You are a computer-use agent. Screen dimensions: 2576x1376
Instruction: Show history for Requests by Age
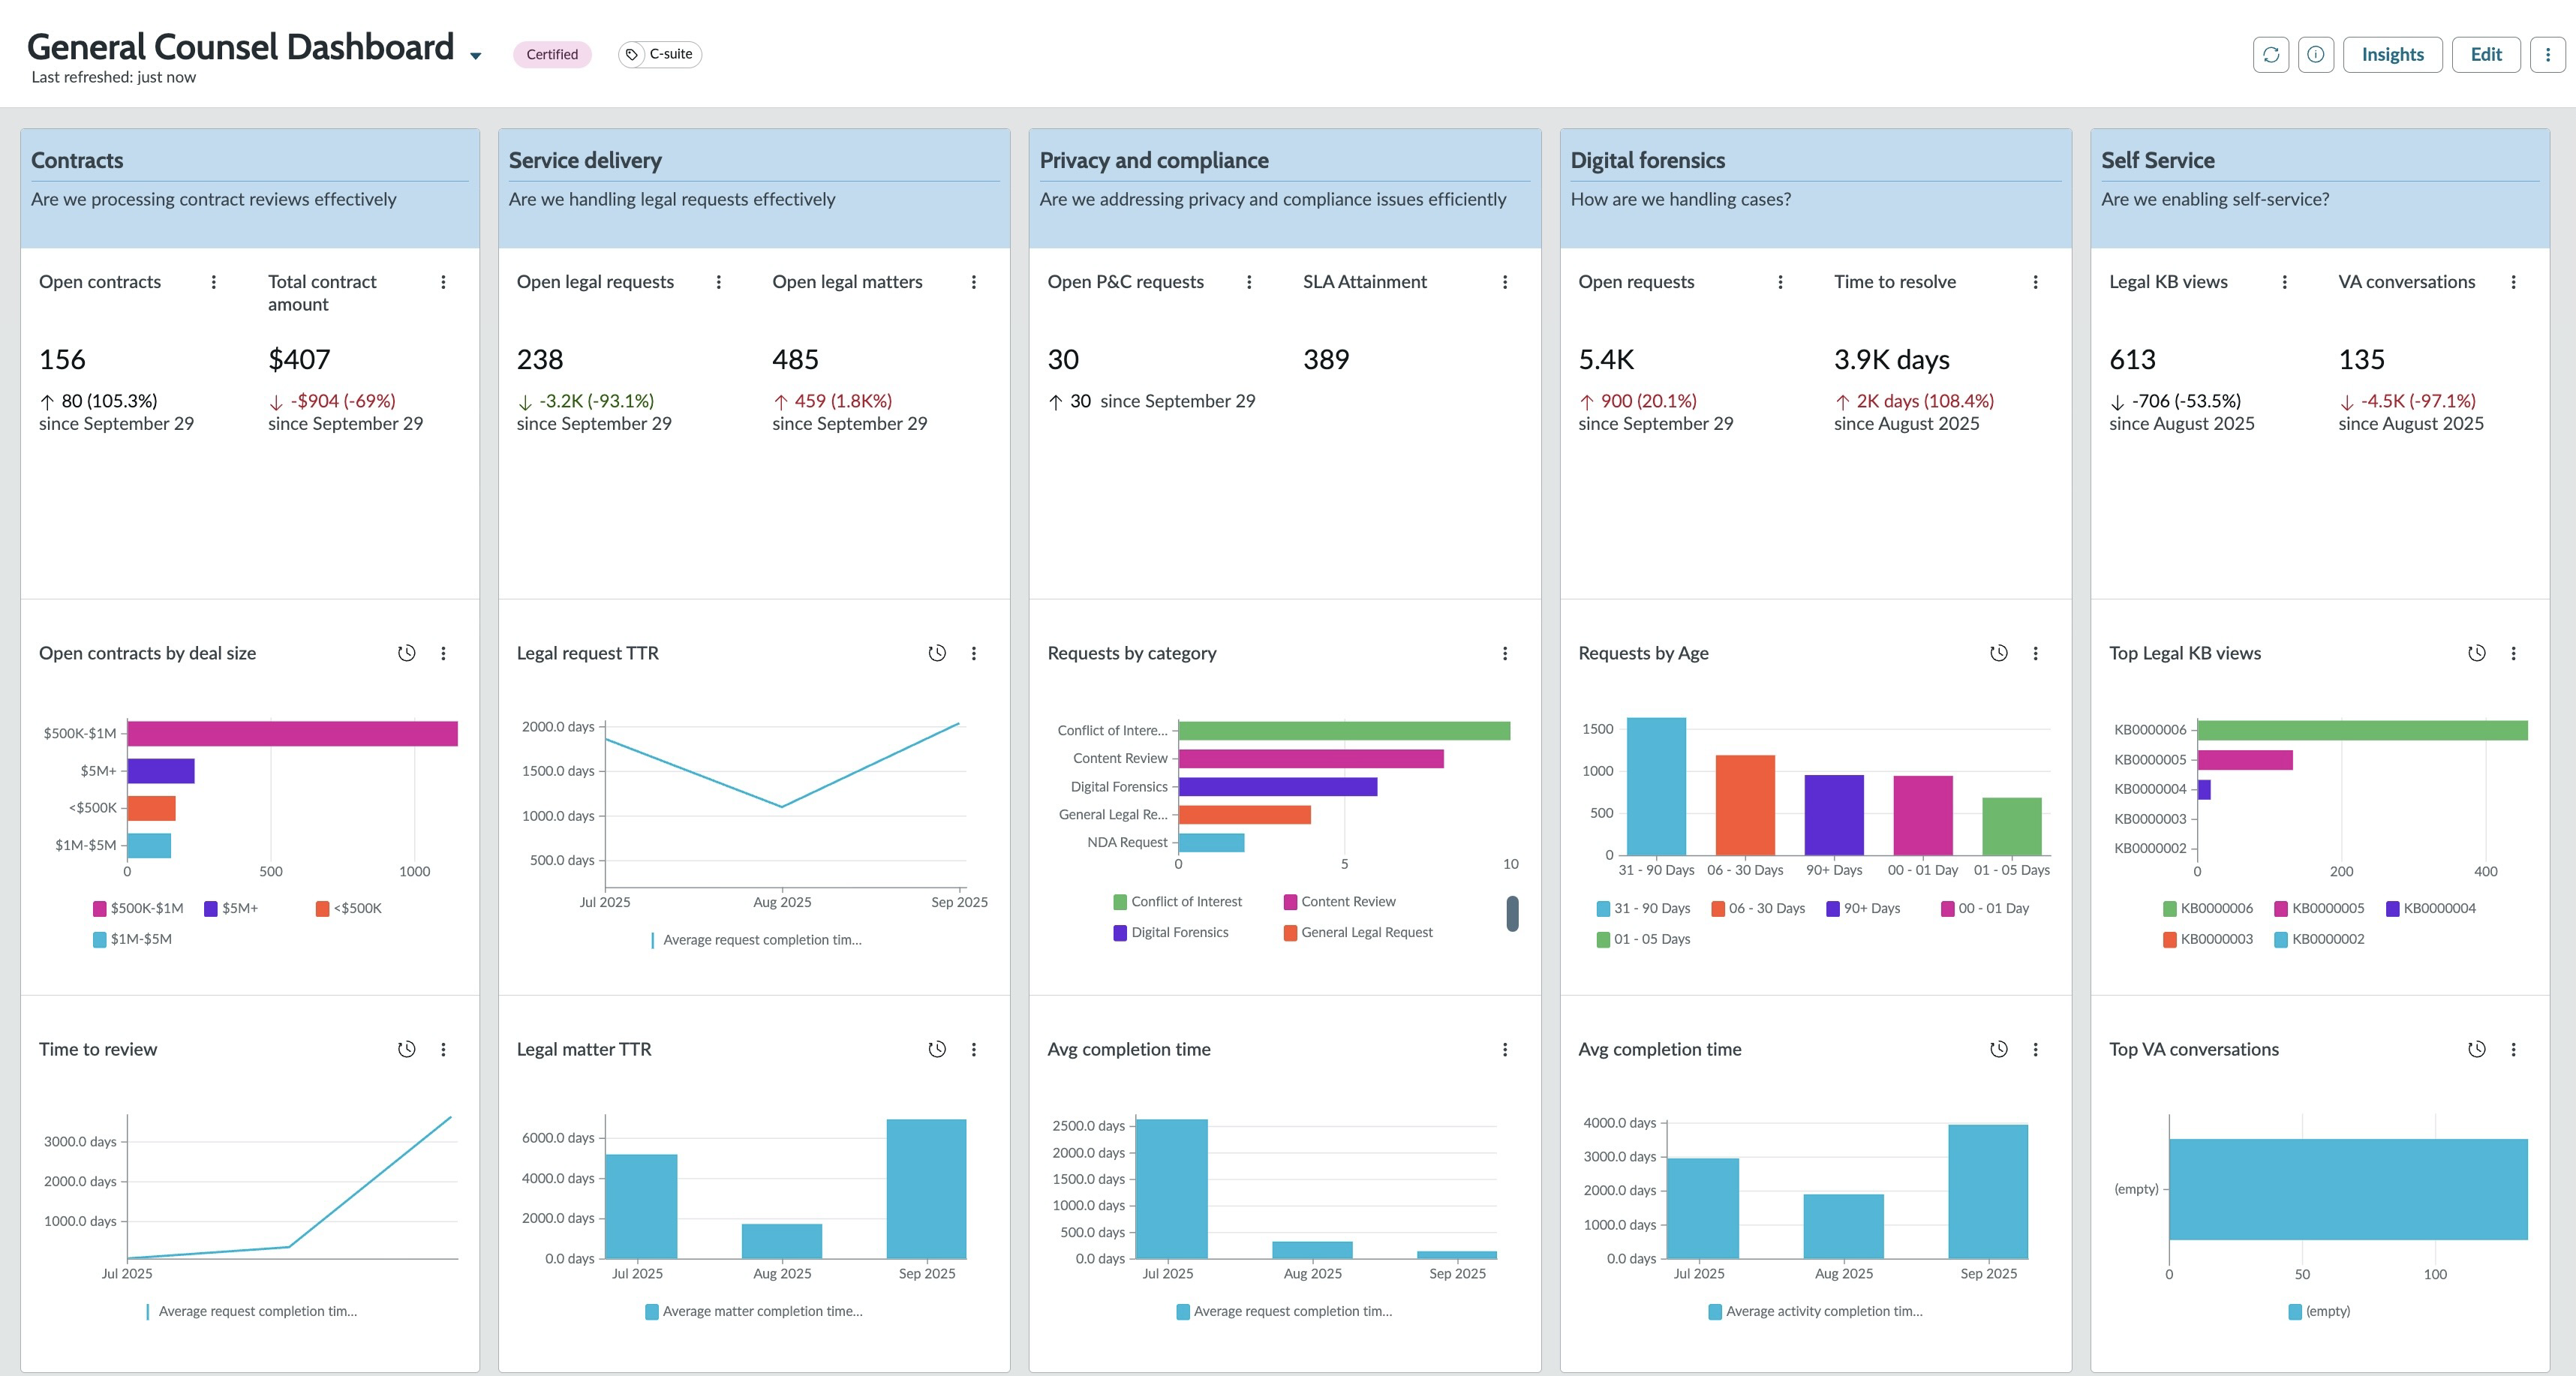coord(1999,653)
